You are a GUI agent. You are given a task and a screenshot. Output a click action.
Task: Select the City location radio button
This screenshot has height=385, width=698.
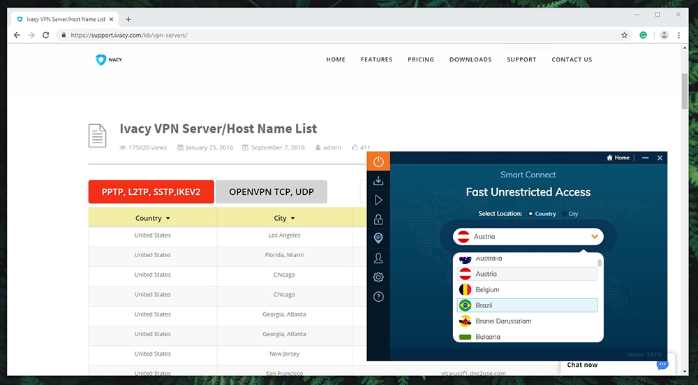click(564, 214)
